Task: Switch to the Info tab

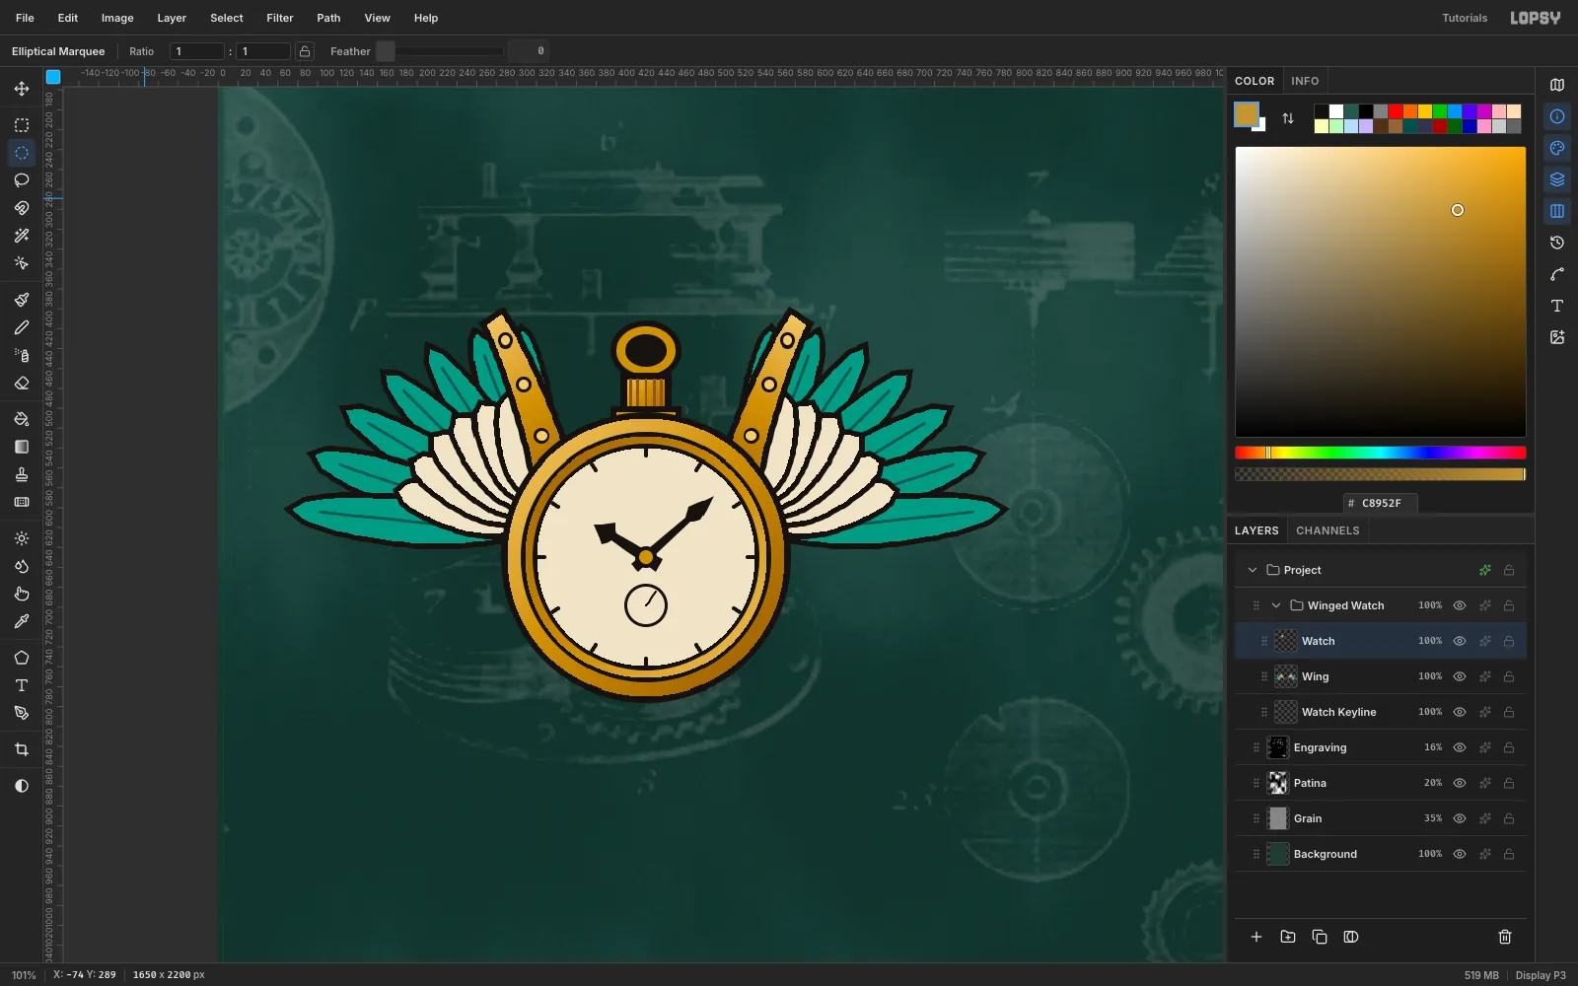Action: pos(1305,81)
